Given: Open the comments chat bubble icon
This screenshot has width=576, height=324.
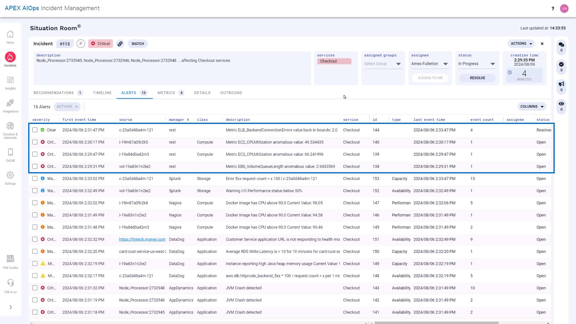Looking at the screenshot, I should [561, 44].
